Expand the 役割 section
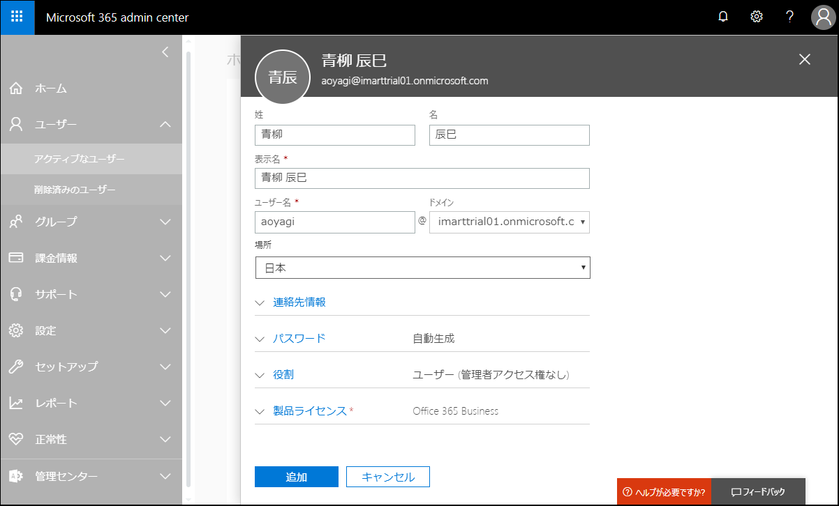 coord(283,375)
